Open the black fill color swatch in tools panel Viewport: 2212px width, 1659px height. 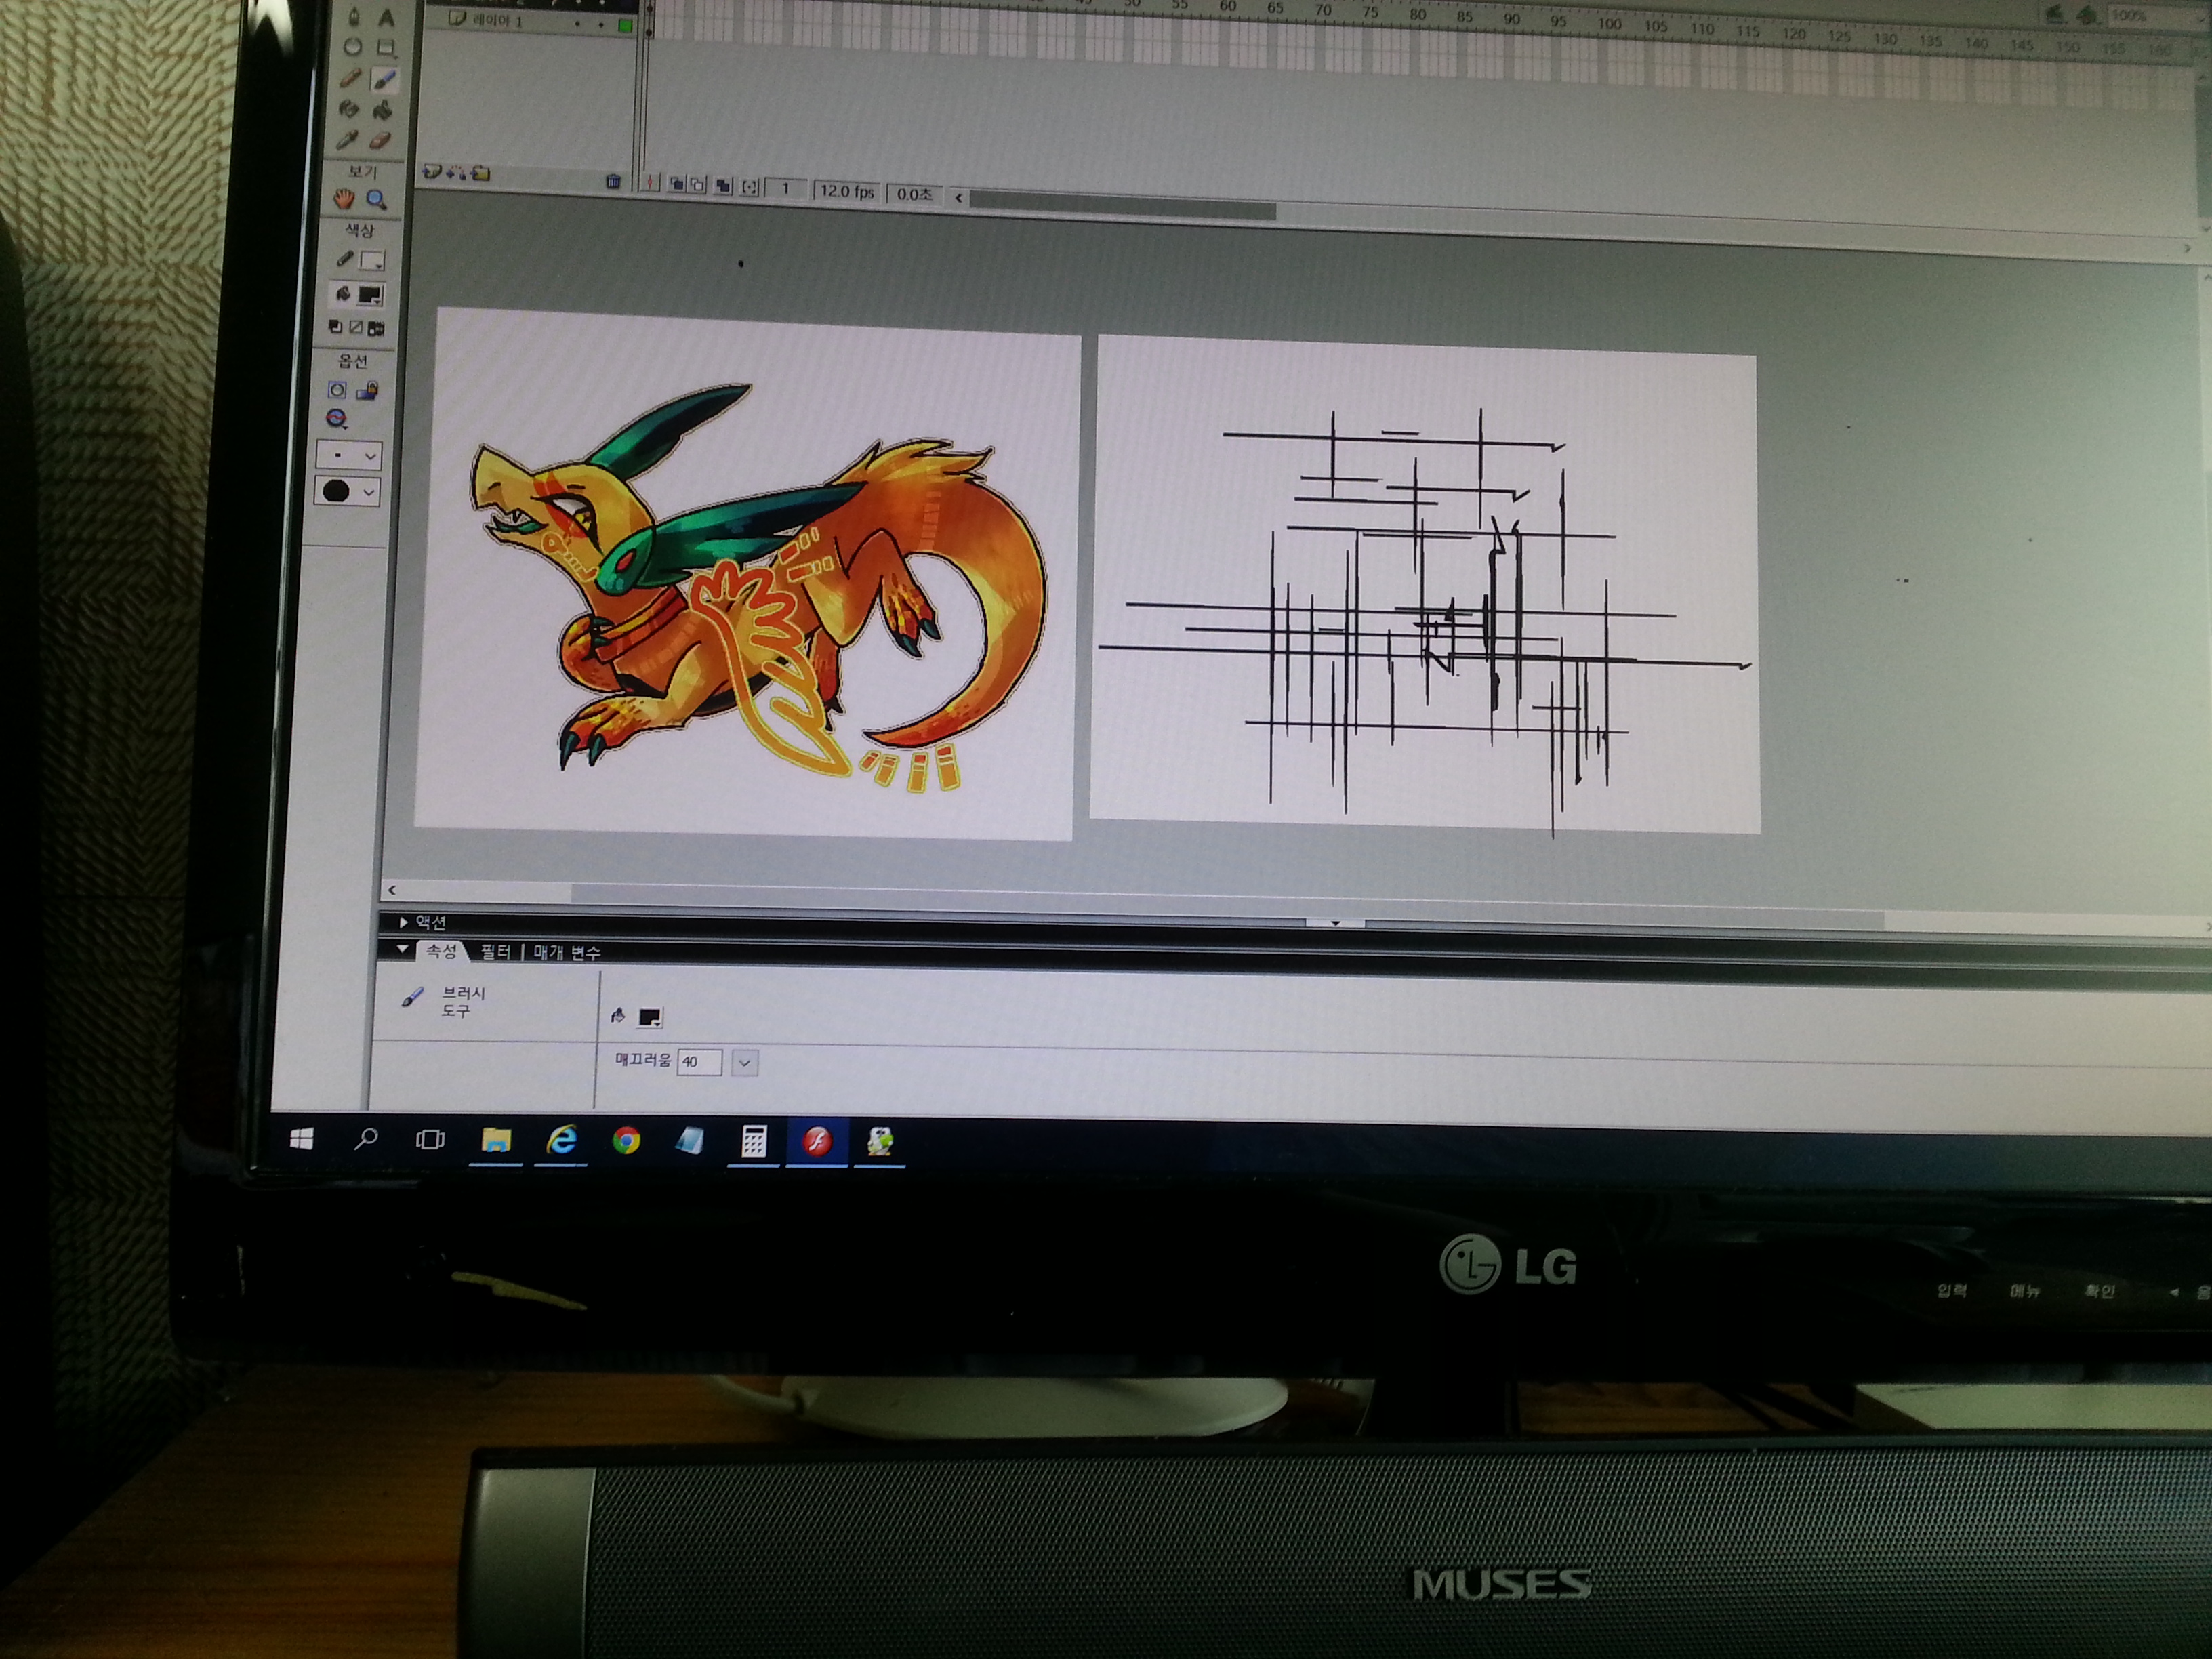click(370, 295)
